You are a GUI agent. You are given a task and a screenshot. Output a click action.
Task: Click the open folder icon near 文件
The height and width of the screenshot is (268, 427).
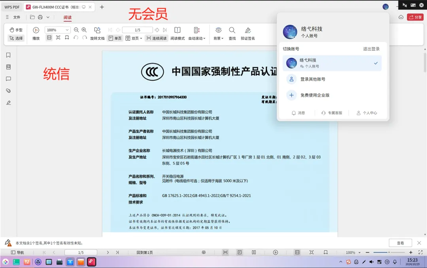[32, 17]
